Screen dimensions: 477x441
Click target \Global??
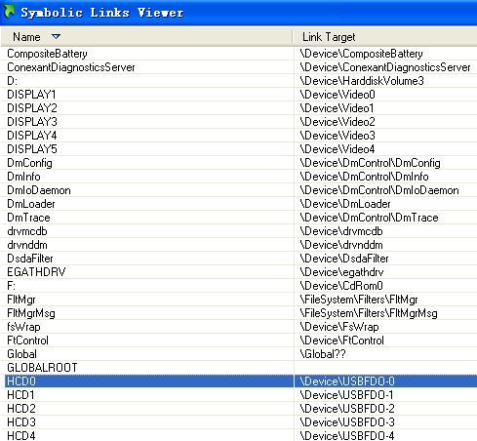(323, 354)
